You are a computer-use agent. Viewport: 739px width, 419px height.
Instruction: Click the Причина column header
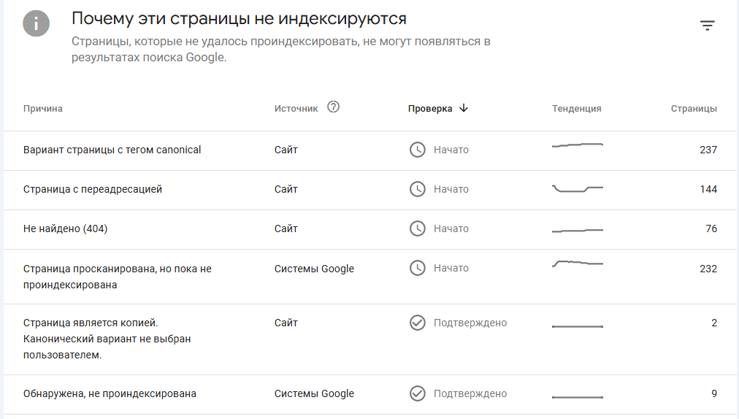coord(43,109)
